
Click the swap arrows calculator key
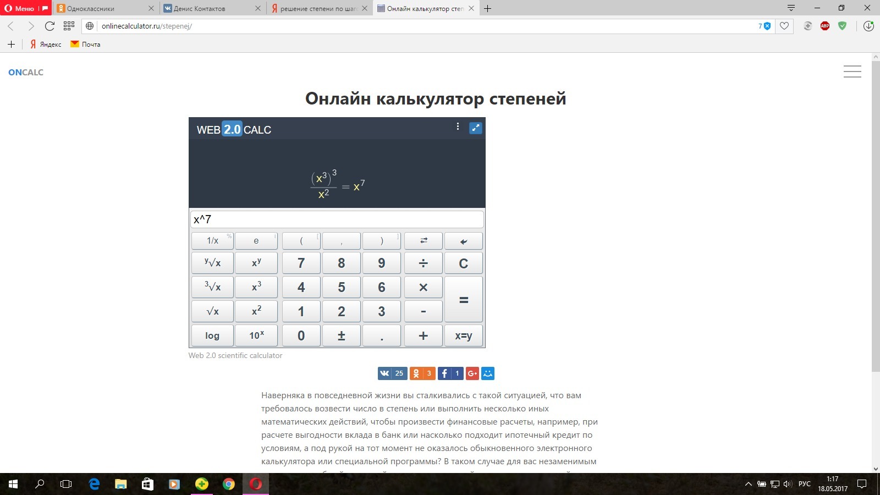423,241
